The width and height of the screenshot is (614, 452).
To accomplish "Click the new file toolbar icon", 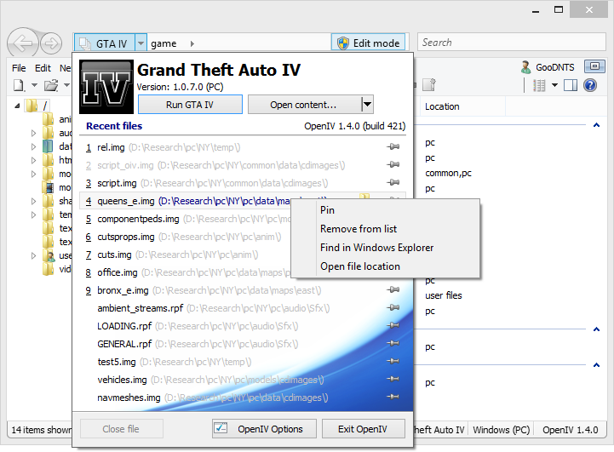I will [18, 85].
